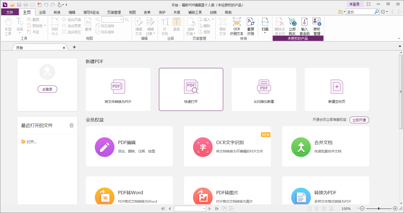Add a new tab with plus button
Image resolution: width=404 pixels, height=213 pixels.
(74, 47)
